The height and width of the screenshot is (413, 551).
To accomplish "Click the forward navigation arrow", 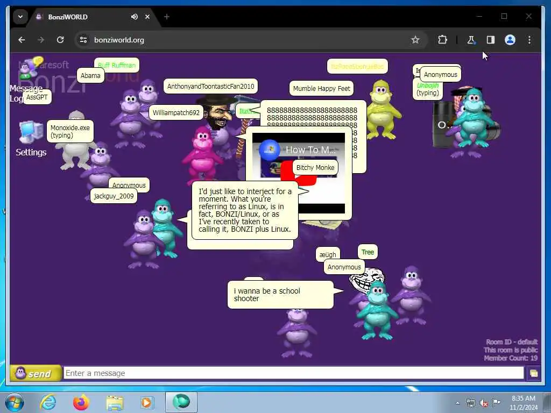I will (x=41, y=40).
